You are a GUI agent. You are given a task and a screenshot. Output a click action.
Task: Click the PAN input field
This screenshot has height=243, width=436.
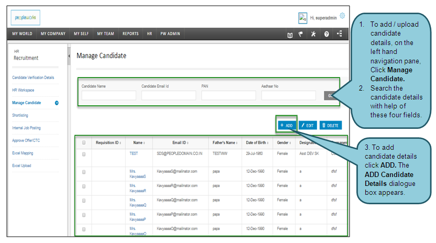[228, 95]
